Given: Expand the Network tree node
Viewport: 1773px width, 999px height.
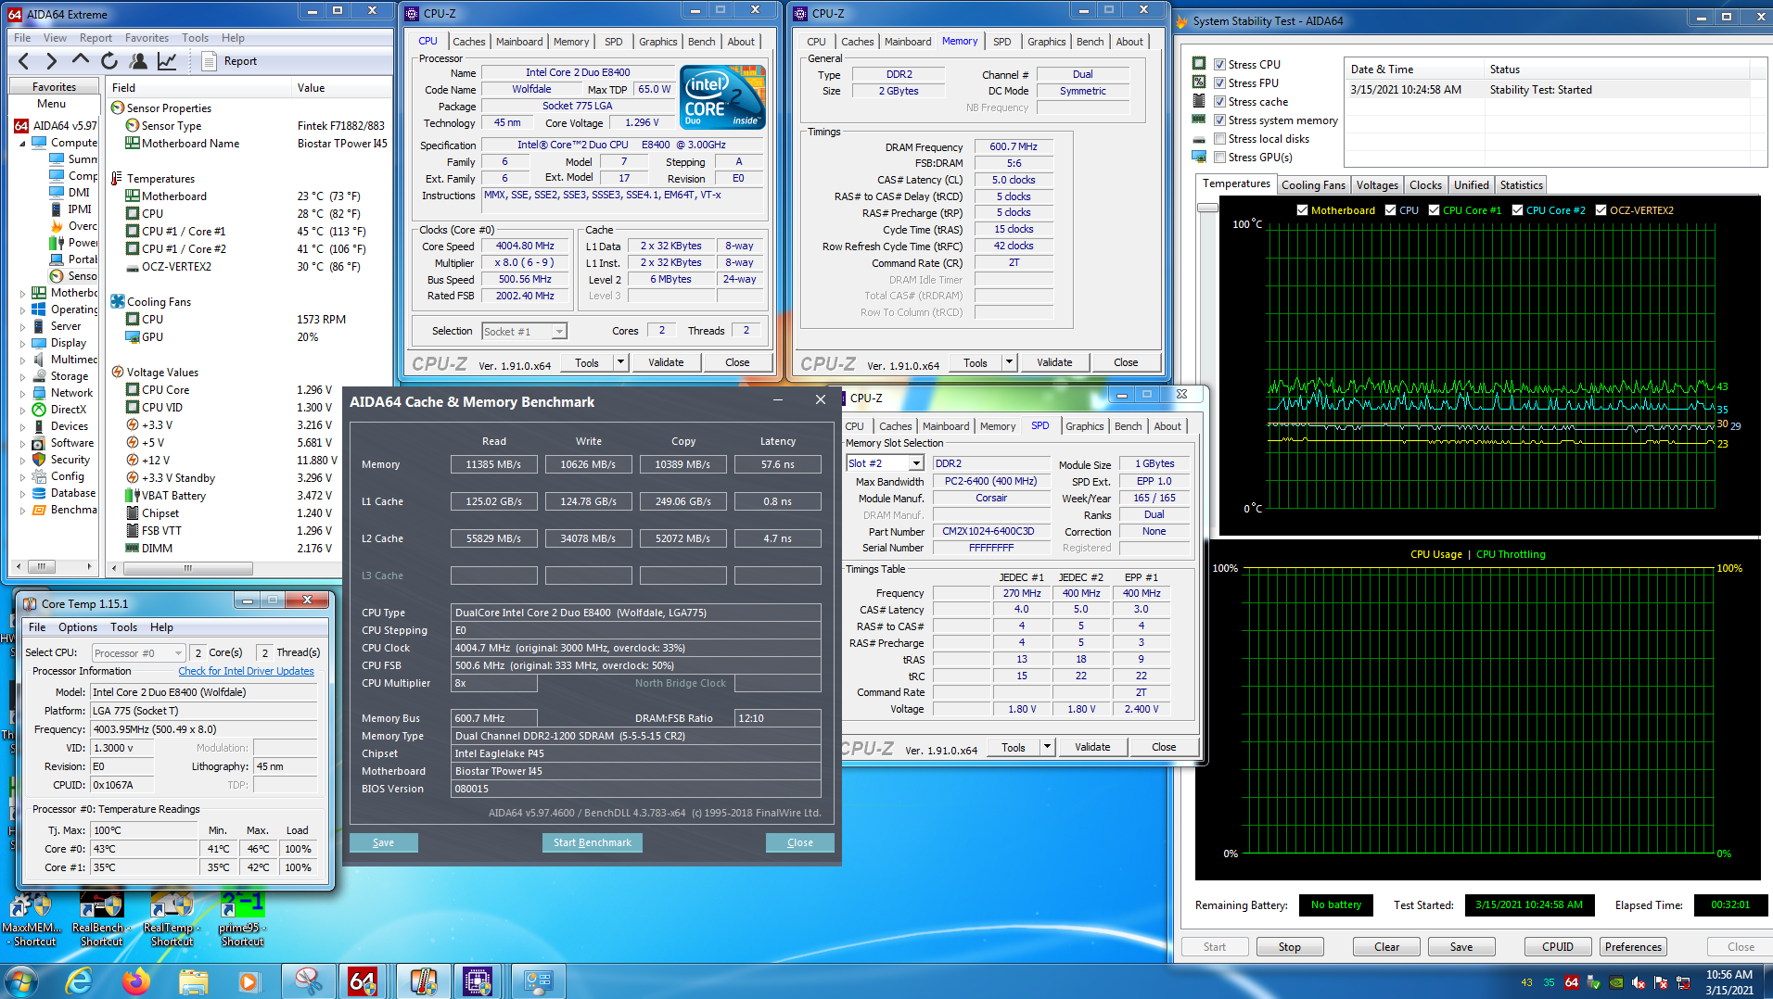Looking at the screenshot, I should click(23, 394).
